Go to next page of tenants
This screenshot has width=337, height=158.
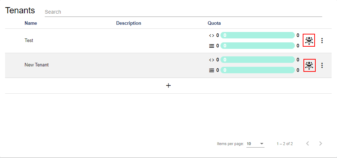click(321, 144)
